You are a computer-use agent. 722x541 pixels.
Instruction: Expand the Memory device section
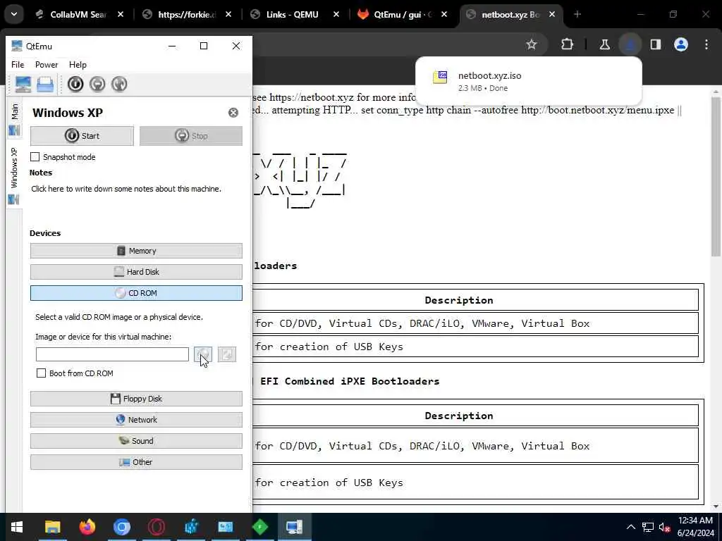(x=136, y=251)
